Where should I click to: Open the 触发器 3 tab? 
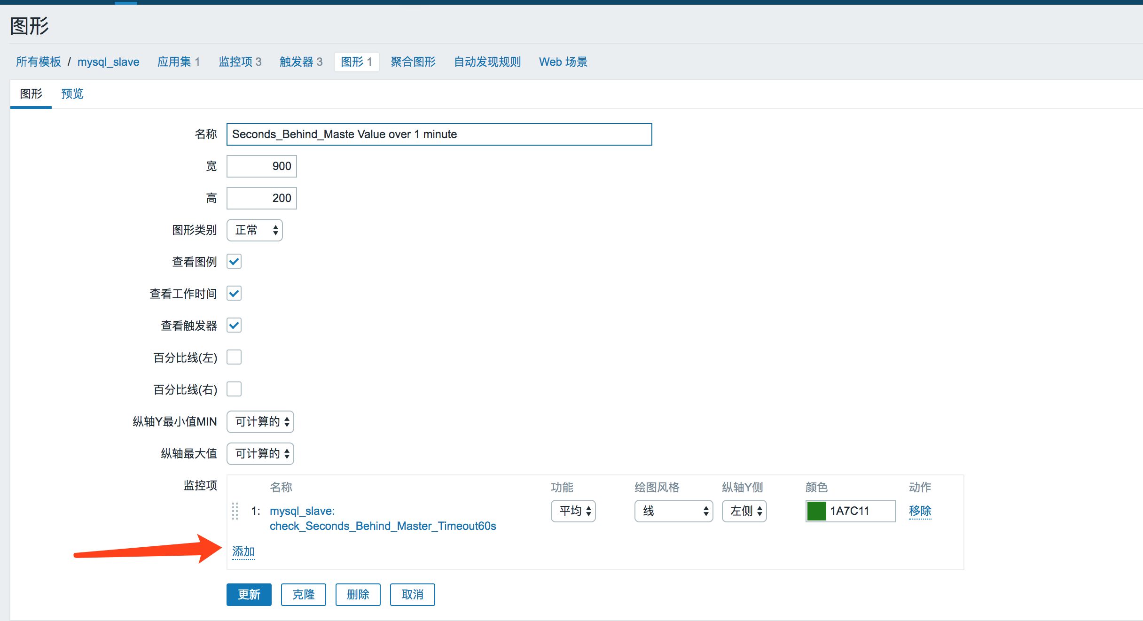point(301,62)
